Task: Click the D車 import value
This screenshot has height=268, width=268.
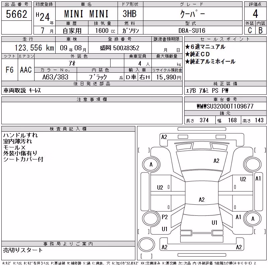Action: (x=131, y=77)
